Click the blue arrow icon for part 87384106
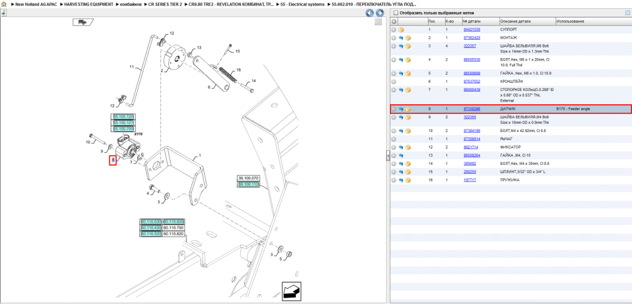Viewport: 632px width, 304px height. click(x=401, y=131)
